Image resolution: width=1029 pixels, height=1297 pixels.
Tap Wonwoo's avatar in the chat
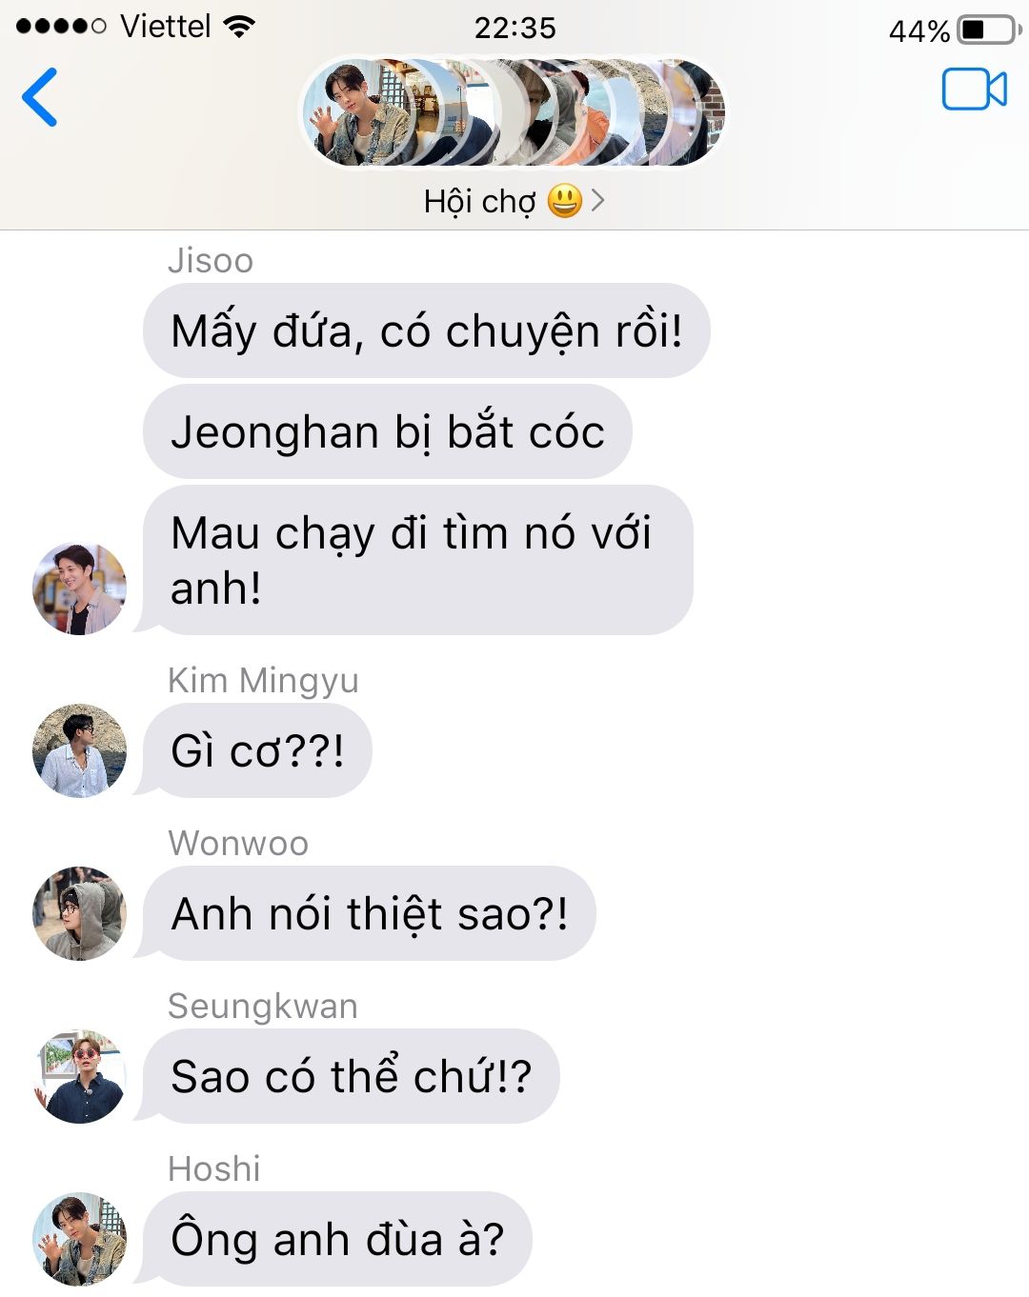[x=79, y=913]
